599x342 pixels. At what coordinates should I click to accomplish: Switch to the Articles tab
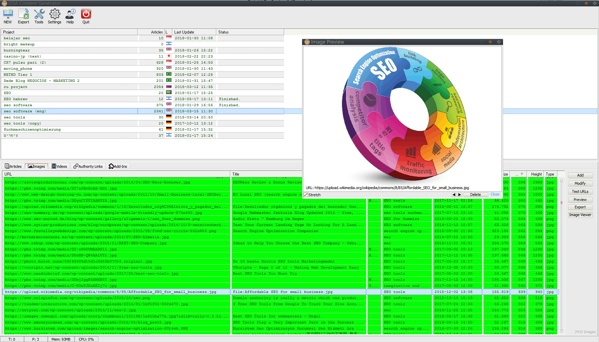(13, 166)
